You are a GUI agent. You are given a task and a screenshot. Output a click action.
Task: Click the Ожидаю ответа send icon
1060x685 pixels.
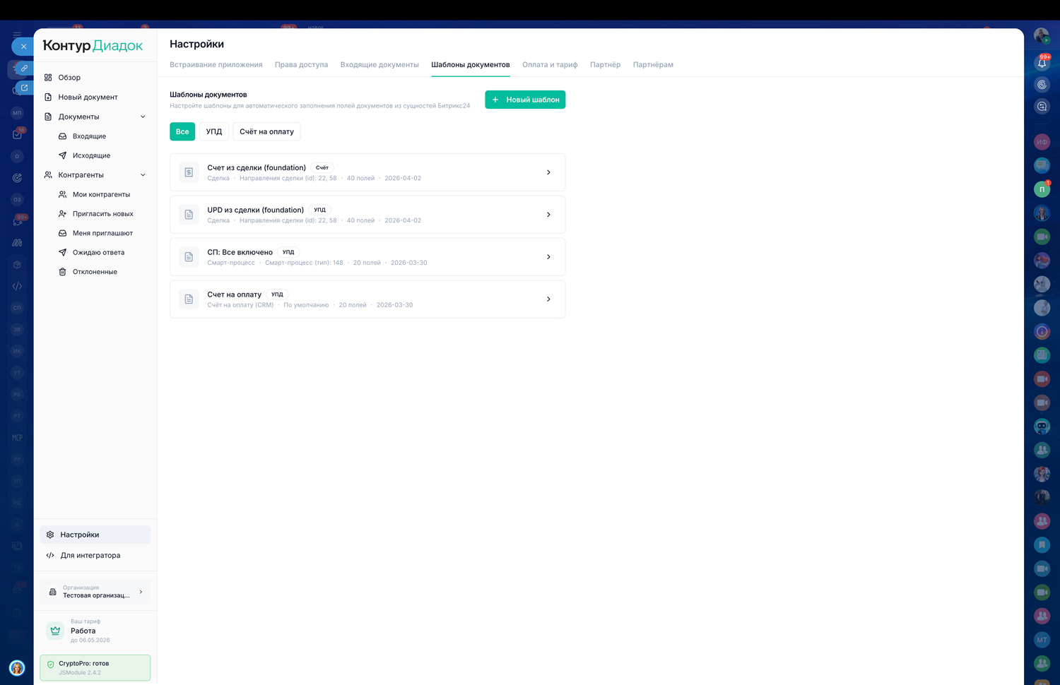(62, 252)
